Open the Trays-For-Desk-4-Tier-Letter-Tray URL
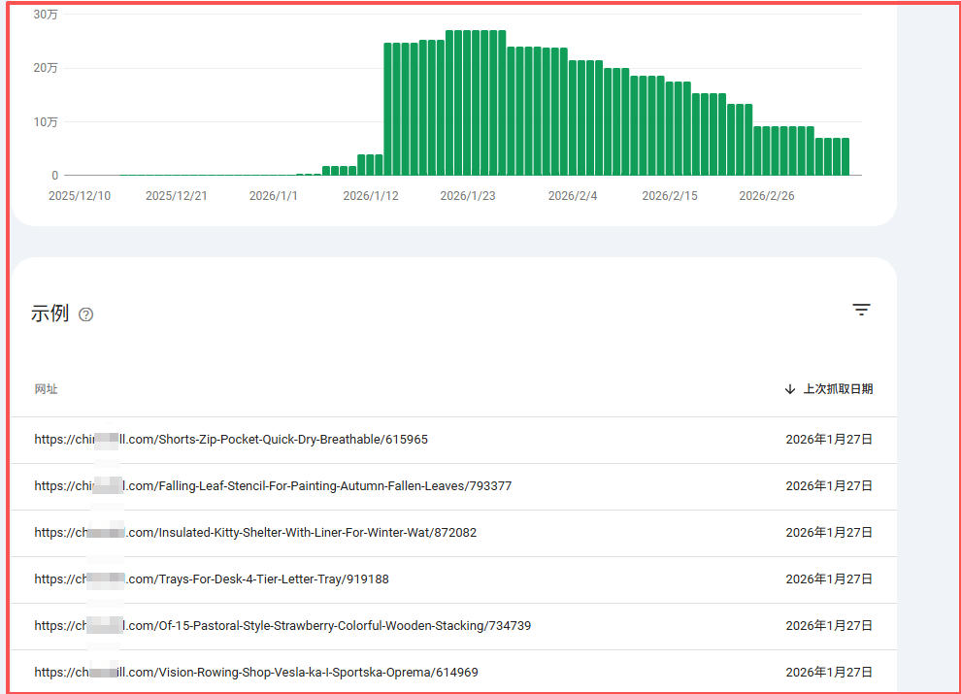This screenshot has width=961, height=694. pos(212,579)
